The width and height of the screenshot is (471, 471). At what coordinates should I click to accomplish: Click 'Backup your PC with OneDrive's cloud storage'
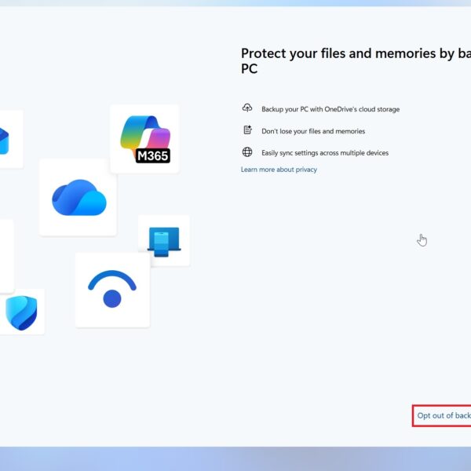[x=330, y=109]
